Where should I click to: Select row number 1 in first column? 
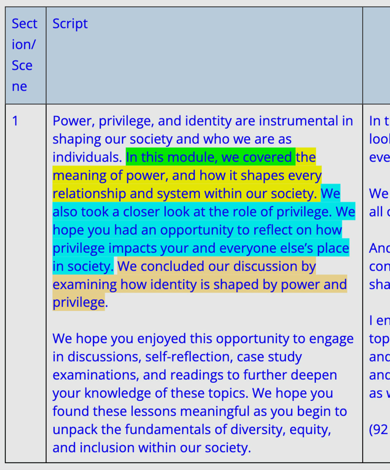tap(15, 121)
